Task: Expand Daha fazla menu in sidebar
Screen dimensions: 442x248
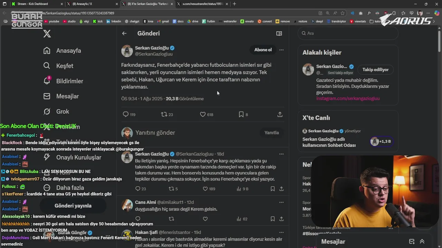Action: click(64, 188)
